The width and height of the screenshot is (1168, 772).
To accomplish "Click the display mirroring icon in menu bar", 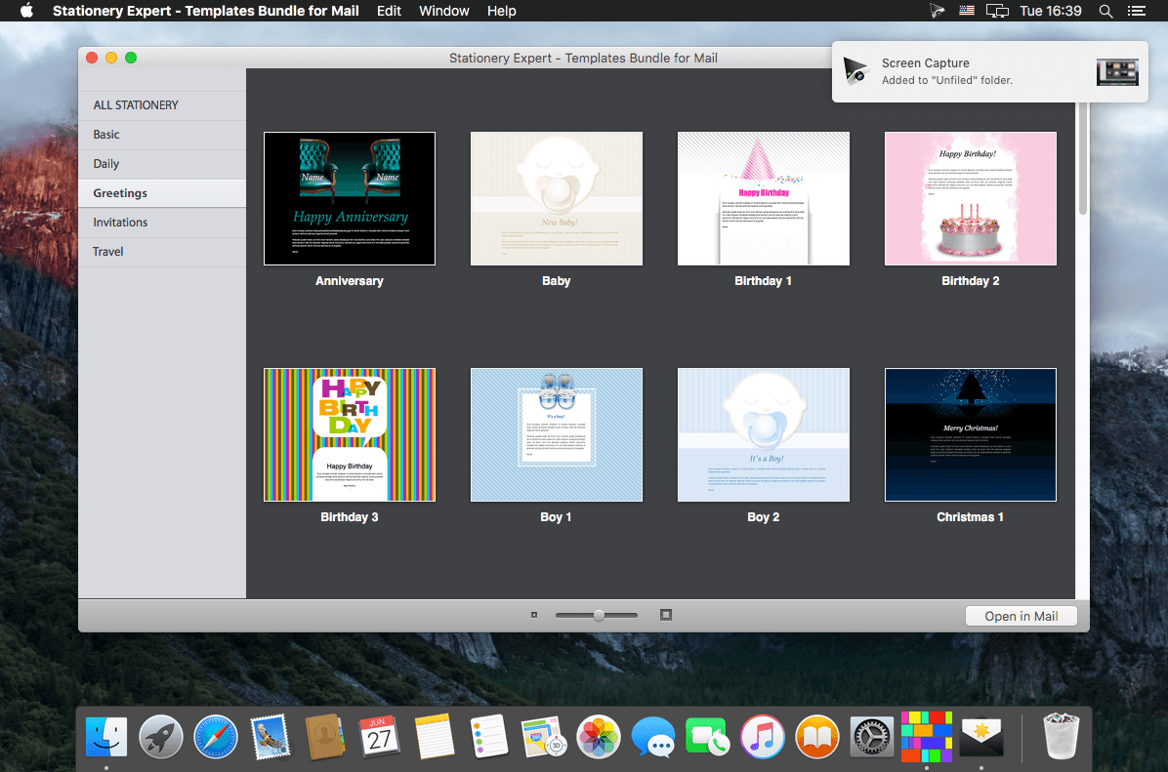I will 997,11.
